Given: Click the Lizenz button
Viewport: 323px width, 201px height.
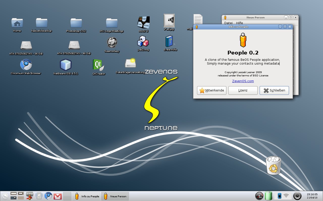Looking at the screenshot, I should coord(243,90).
